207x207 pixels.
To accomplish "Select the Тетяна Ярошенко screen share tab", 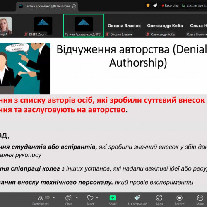I will point(47,6).
